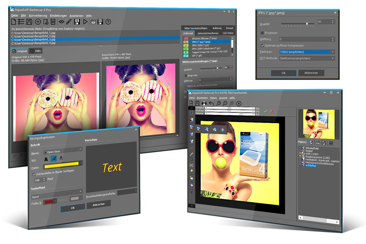Enable the Progressiv checkbox in JPEG dialog
This screenshot has width=366, height=244.
[262, 33]
